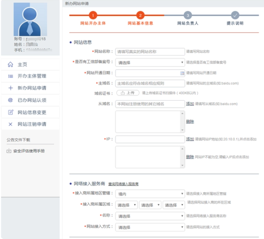Screen dimensions: 264x239
Task: Click the 网站名称 input field
Action: [150, 52]
